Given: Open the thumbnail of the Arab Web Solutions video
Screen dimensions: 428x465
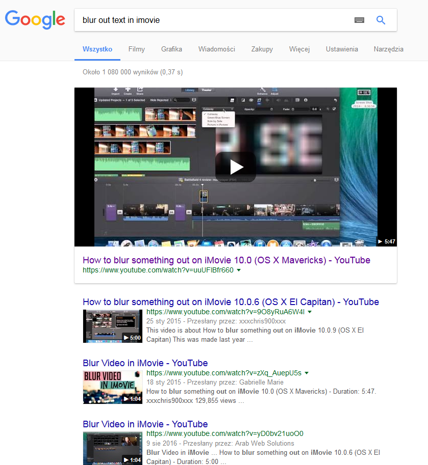Looking at the screenshot, I should click(x=113, y=448).
